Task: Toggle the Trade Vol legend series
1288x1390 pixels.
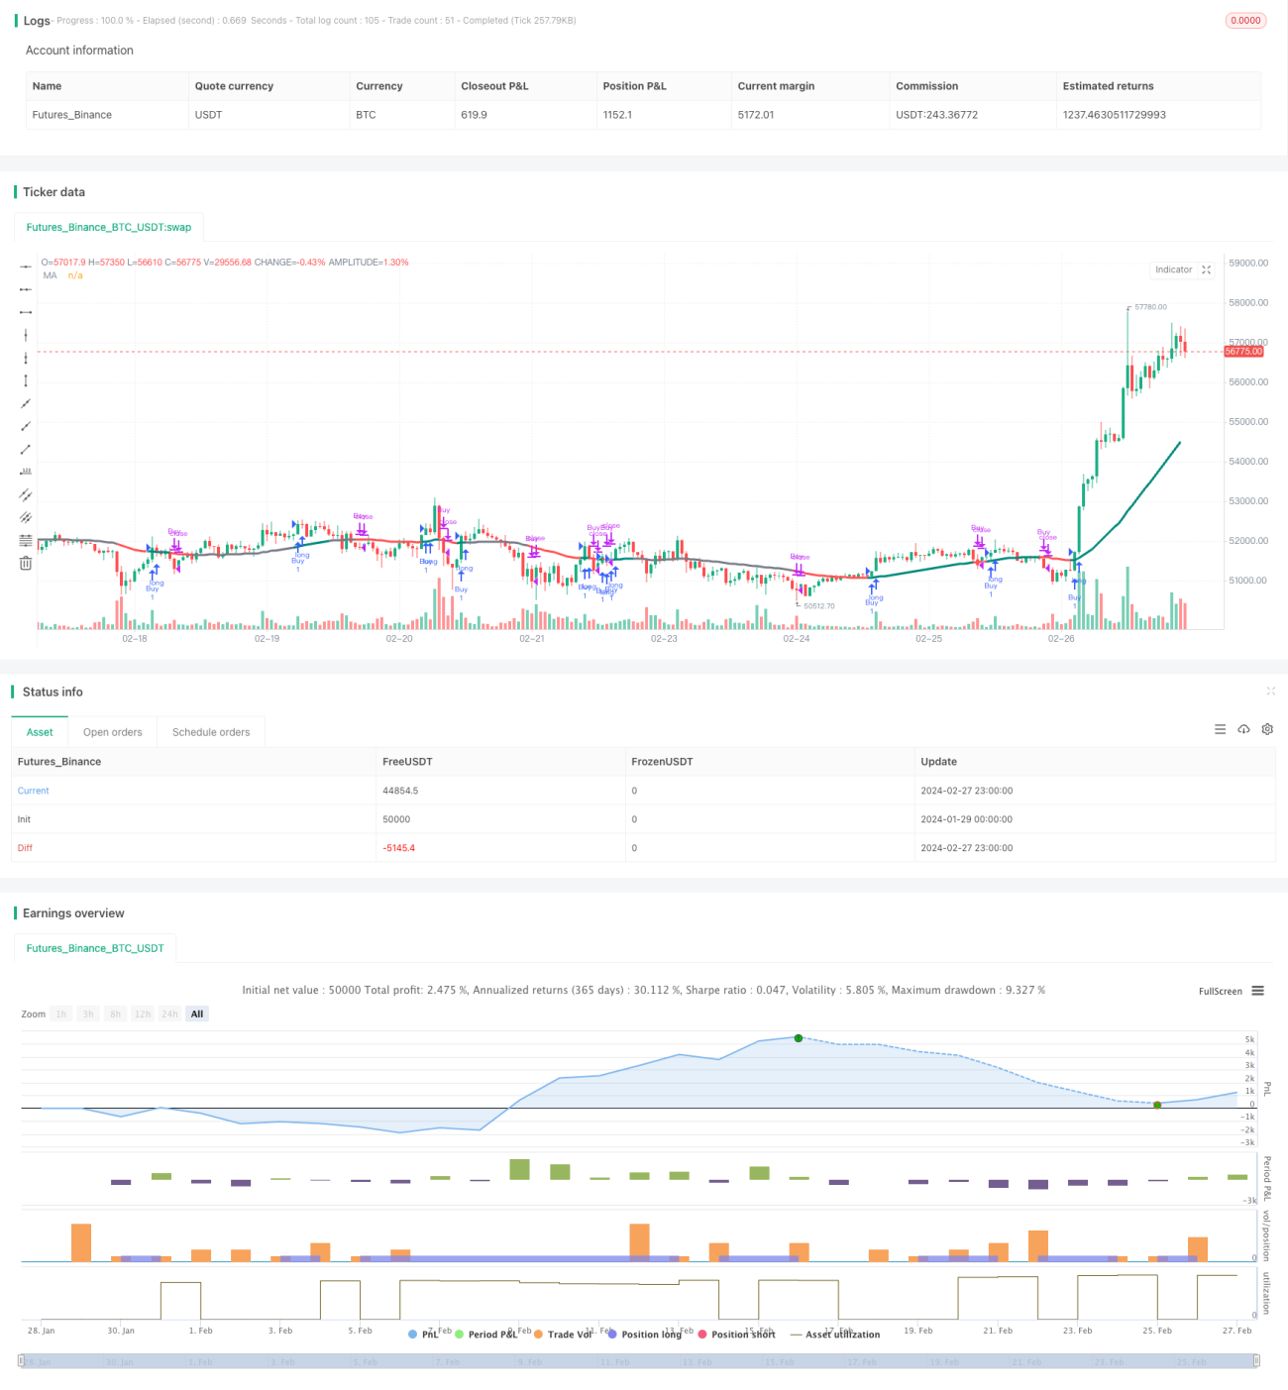Action: (x=563, y=1335)
